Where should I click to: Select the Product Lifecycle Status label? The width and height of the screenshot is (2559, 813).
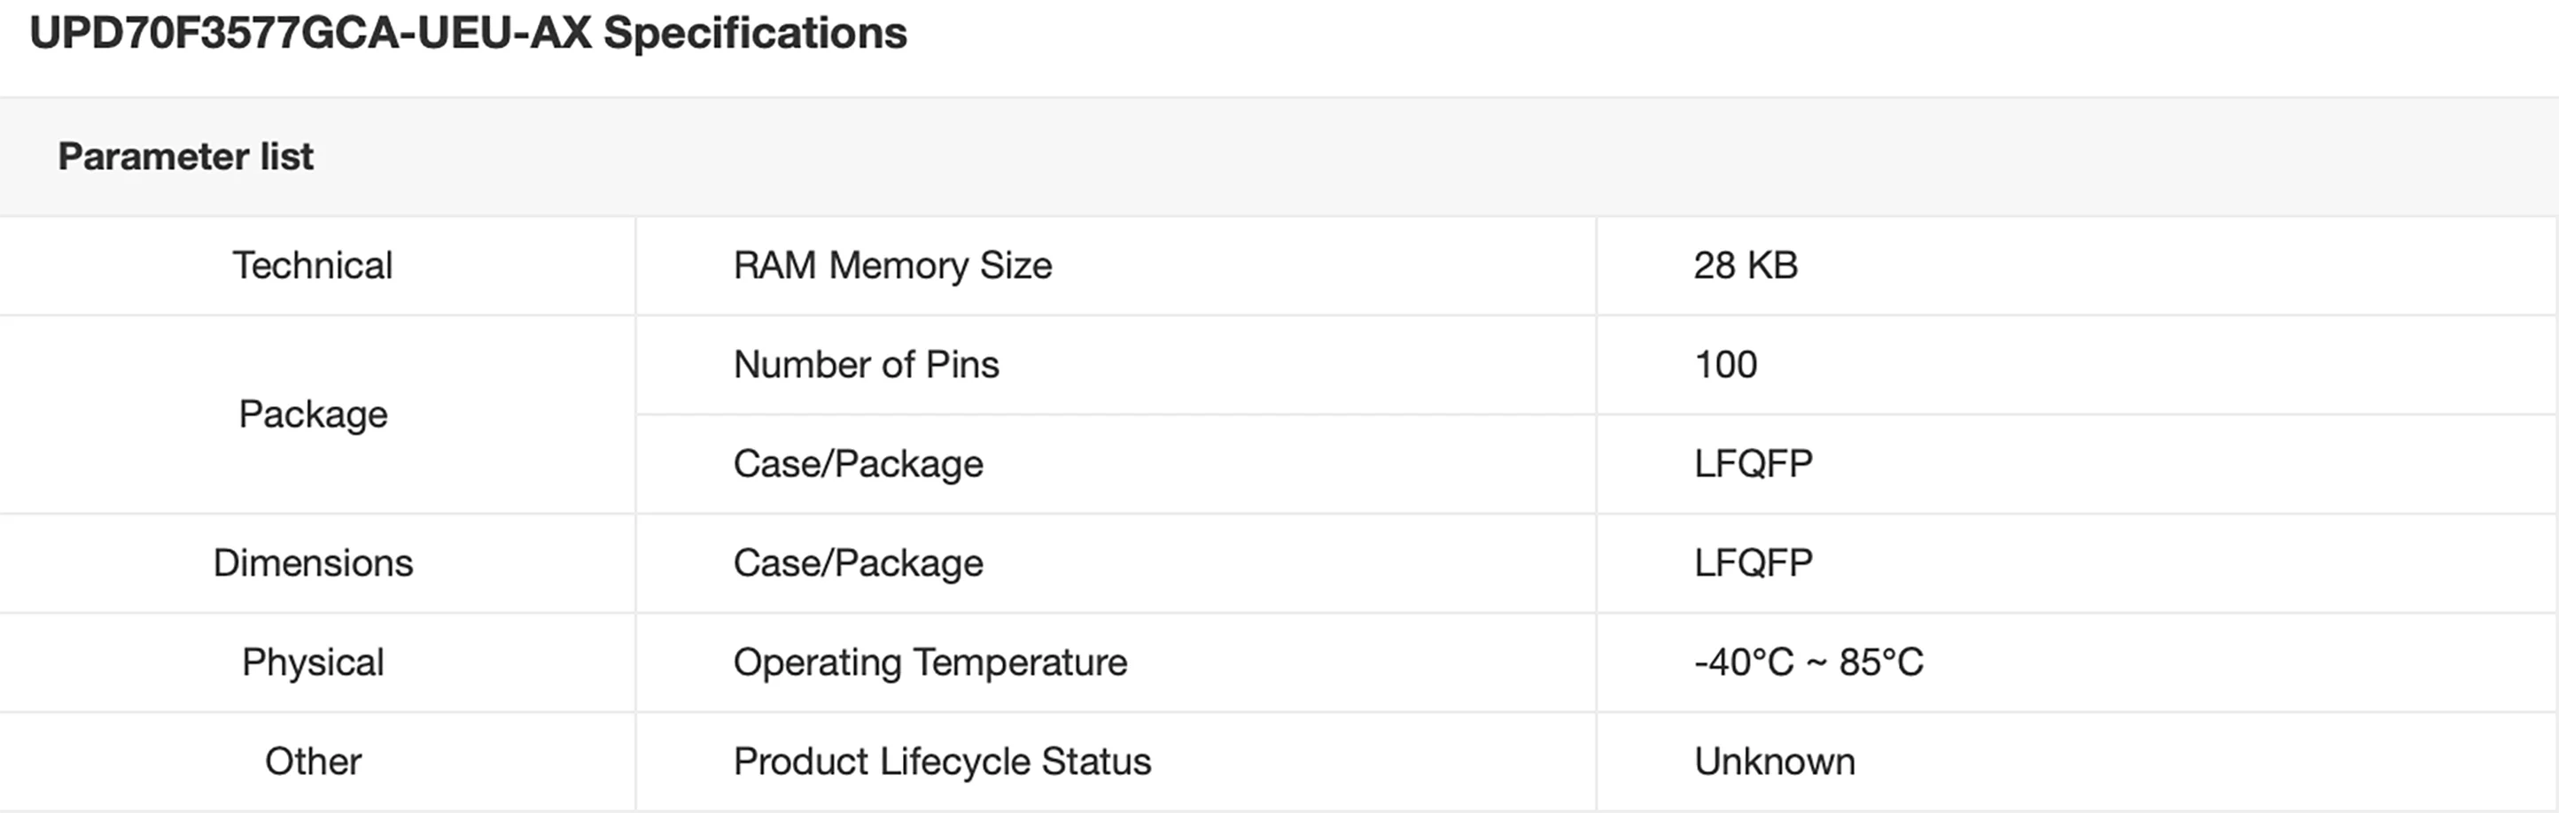point(942,763)
